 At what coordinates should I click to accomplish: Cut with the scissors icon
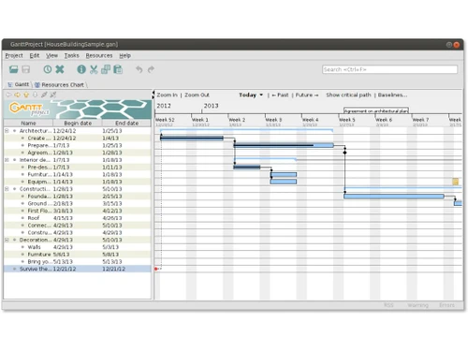click(x=94, y=69)
